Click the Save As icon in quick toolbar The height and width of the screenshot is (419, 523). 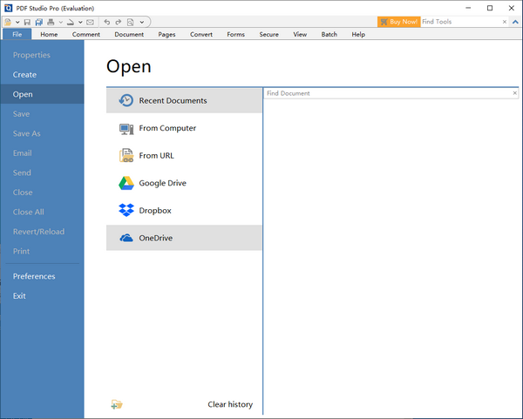tap(39, 22)
